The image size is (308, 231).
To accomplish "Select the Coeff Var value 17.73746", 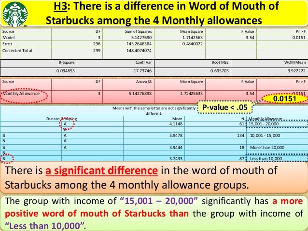I will coord(142,71).
